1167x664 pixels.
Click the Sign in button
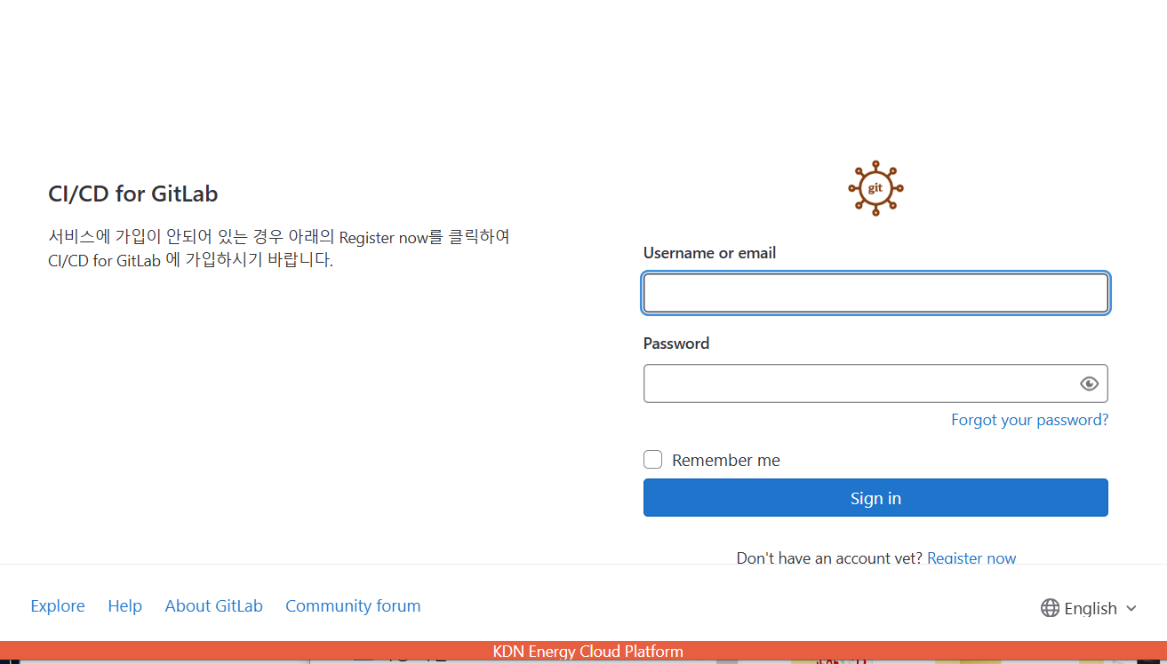[x=875, y=498]
